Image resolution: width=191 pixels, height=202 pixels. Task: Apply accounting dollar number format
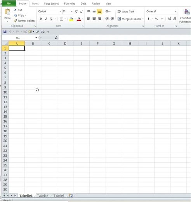pyautogui.click(x=149, y=19)
